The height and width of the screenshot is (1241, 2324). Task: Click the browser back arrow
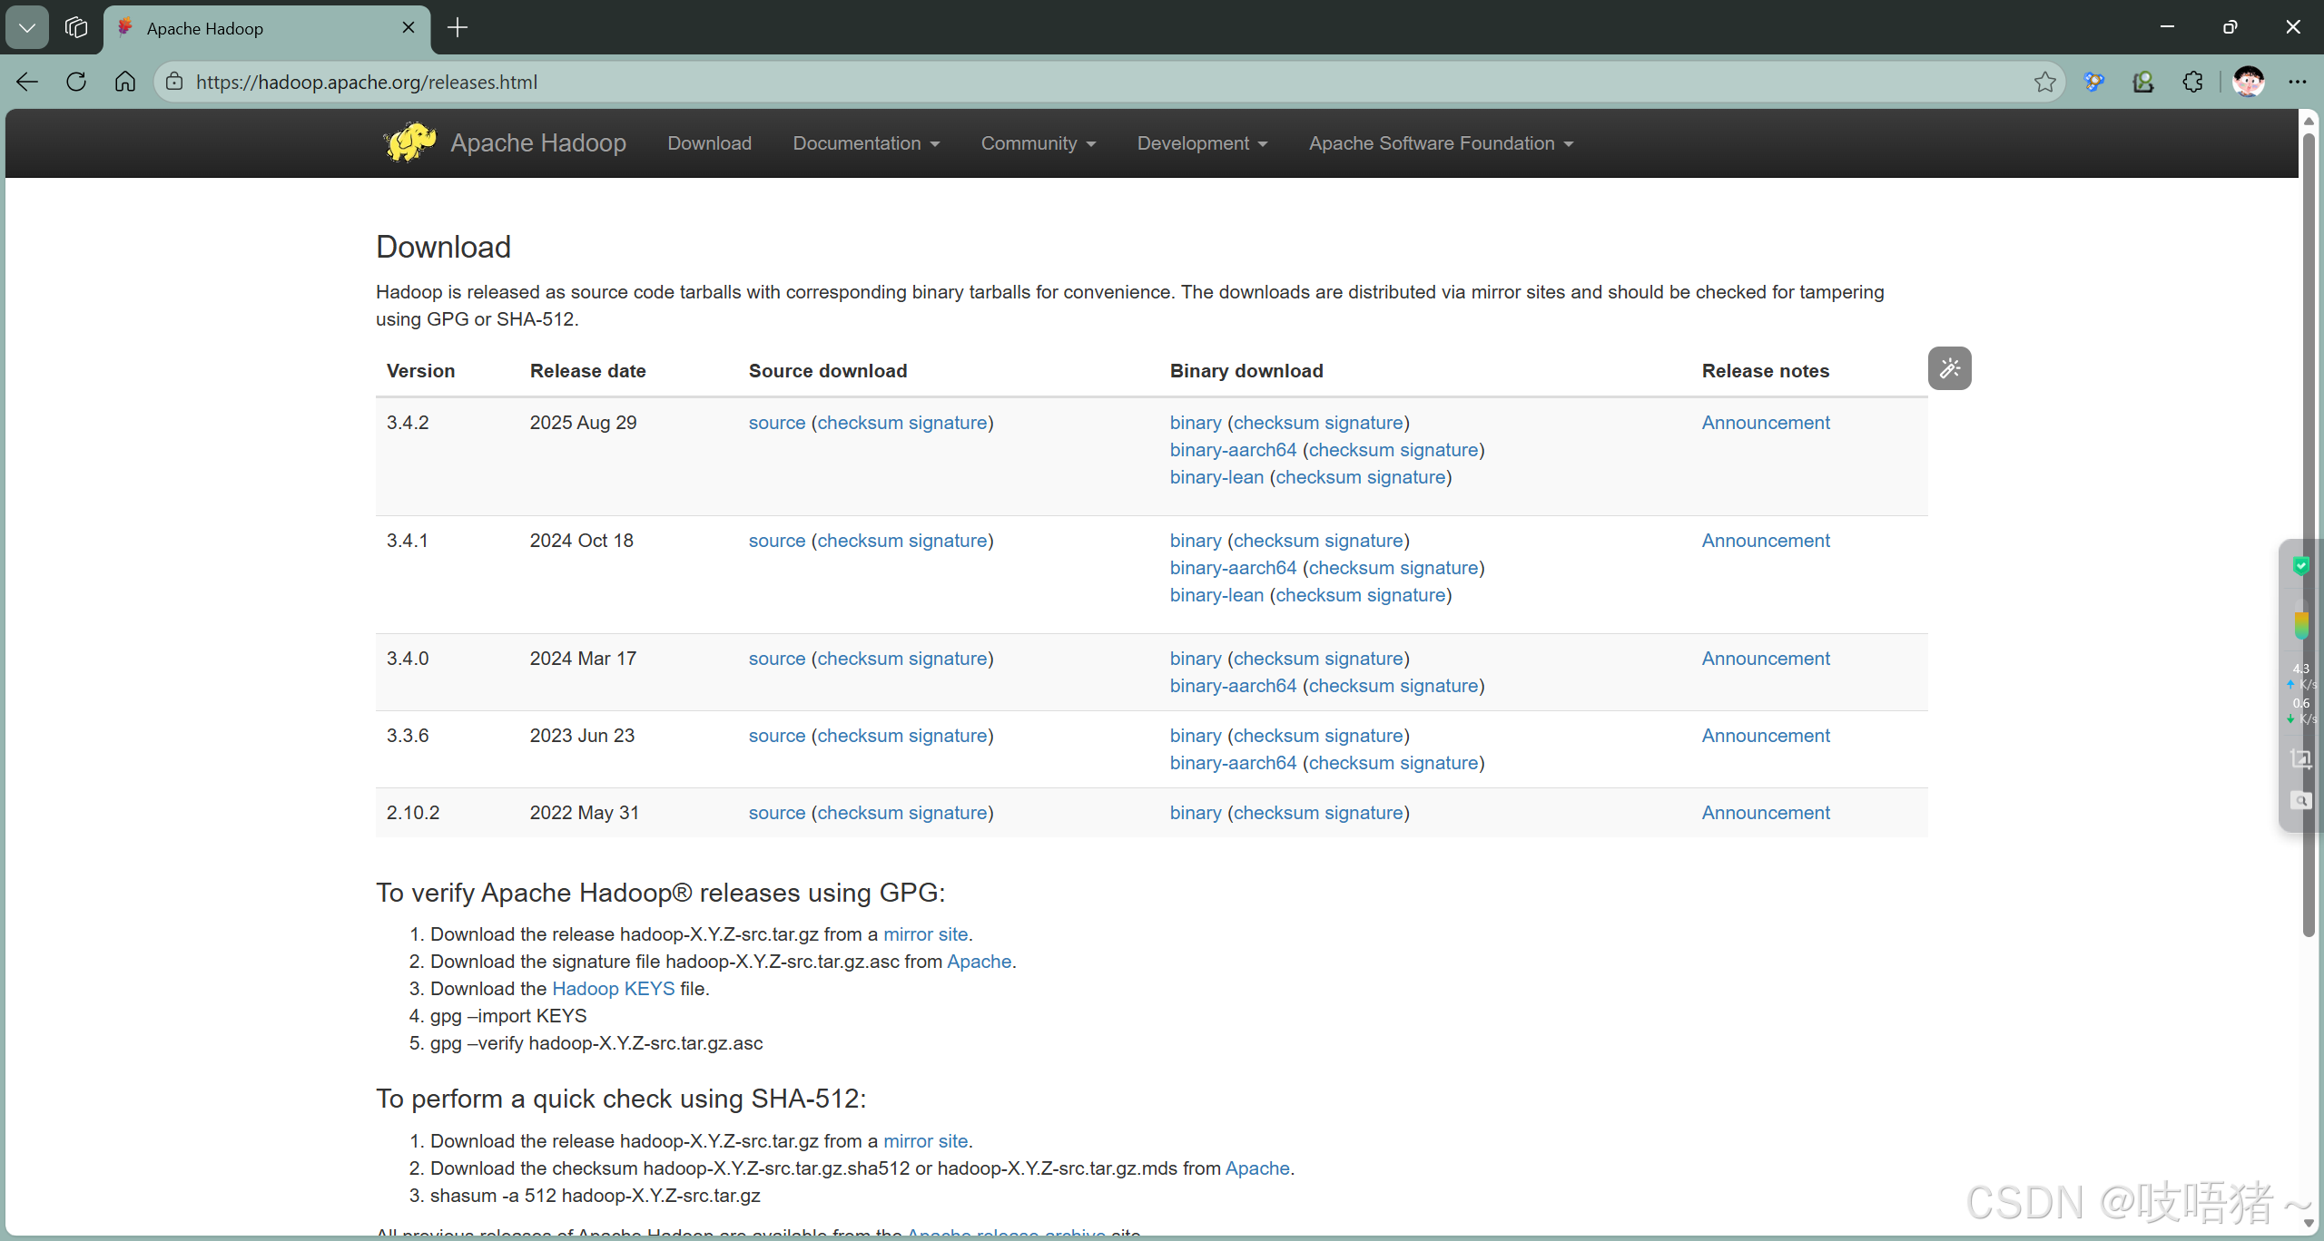[27, 82]
